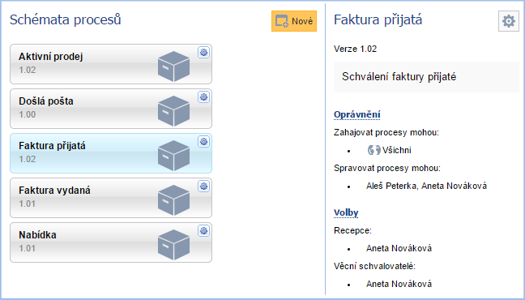
Task: Click the Všichni group icon
Action: 374,150
